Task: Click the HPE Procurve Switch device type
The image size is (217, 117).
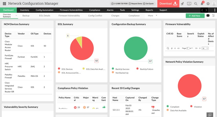Action: (9, 67)
